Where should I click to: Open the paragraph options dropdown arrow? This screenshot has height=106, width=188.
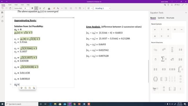point(84,8)
